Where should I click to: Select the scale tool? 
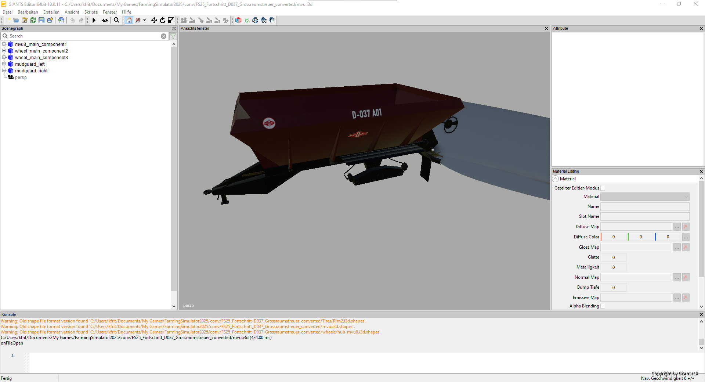pos(171,20)
